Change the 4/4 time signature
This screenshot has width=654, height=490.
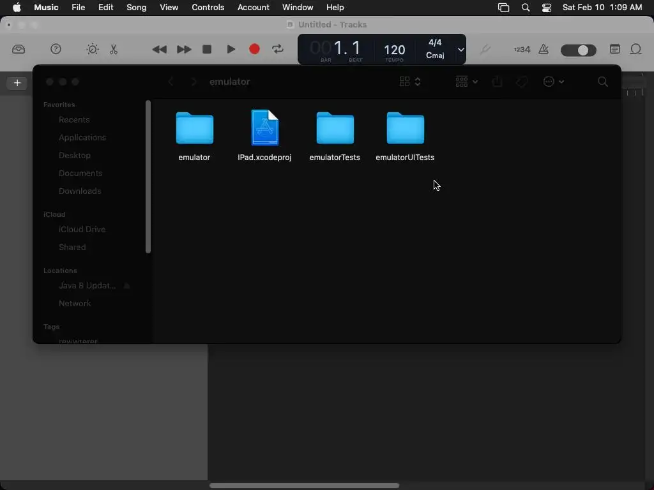(x=434, y=43)
